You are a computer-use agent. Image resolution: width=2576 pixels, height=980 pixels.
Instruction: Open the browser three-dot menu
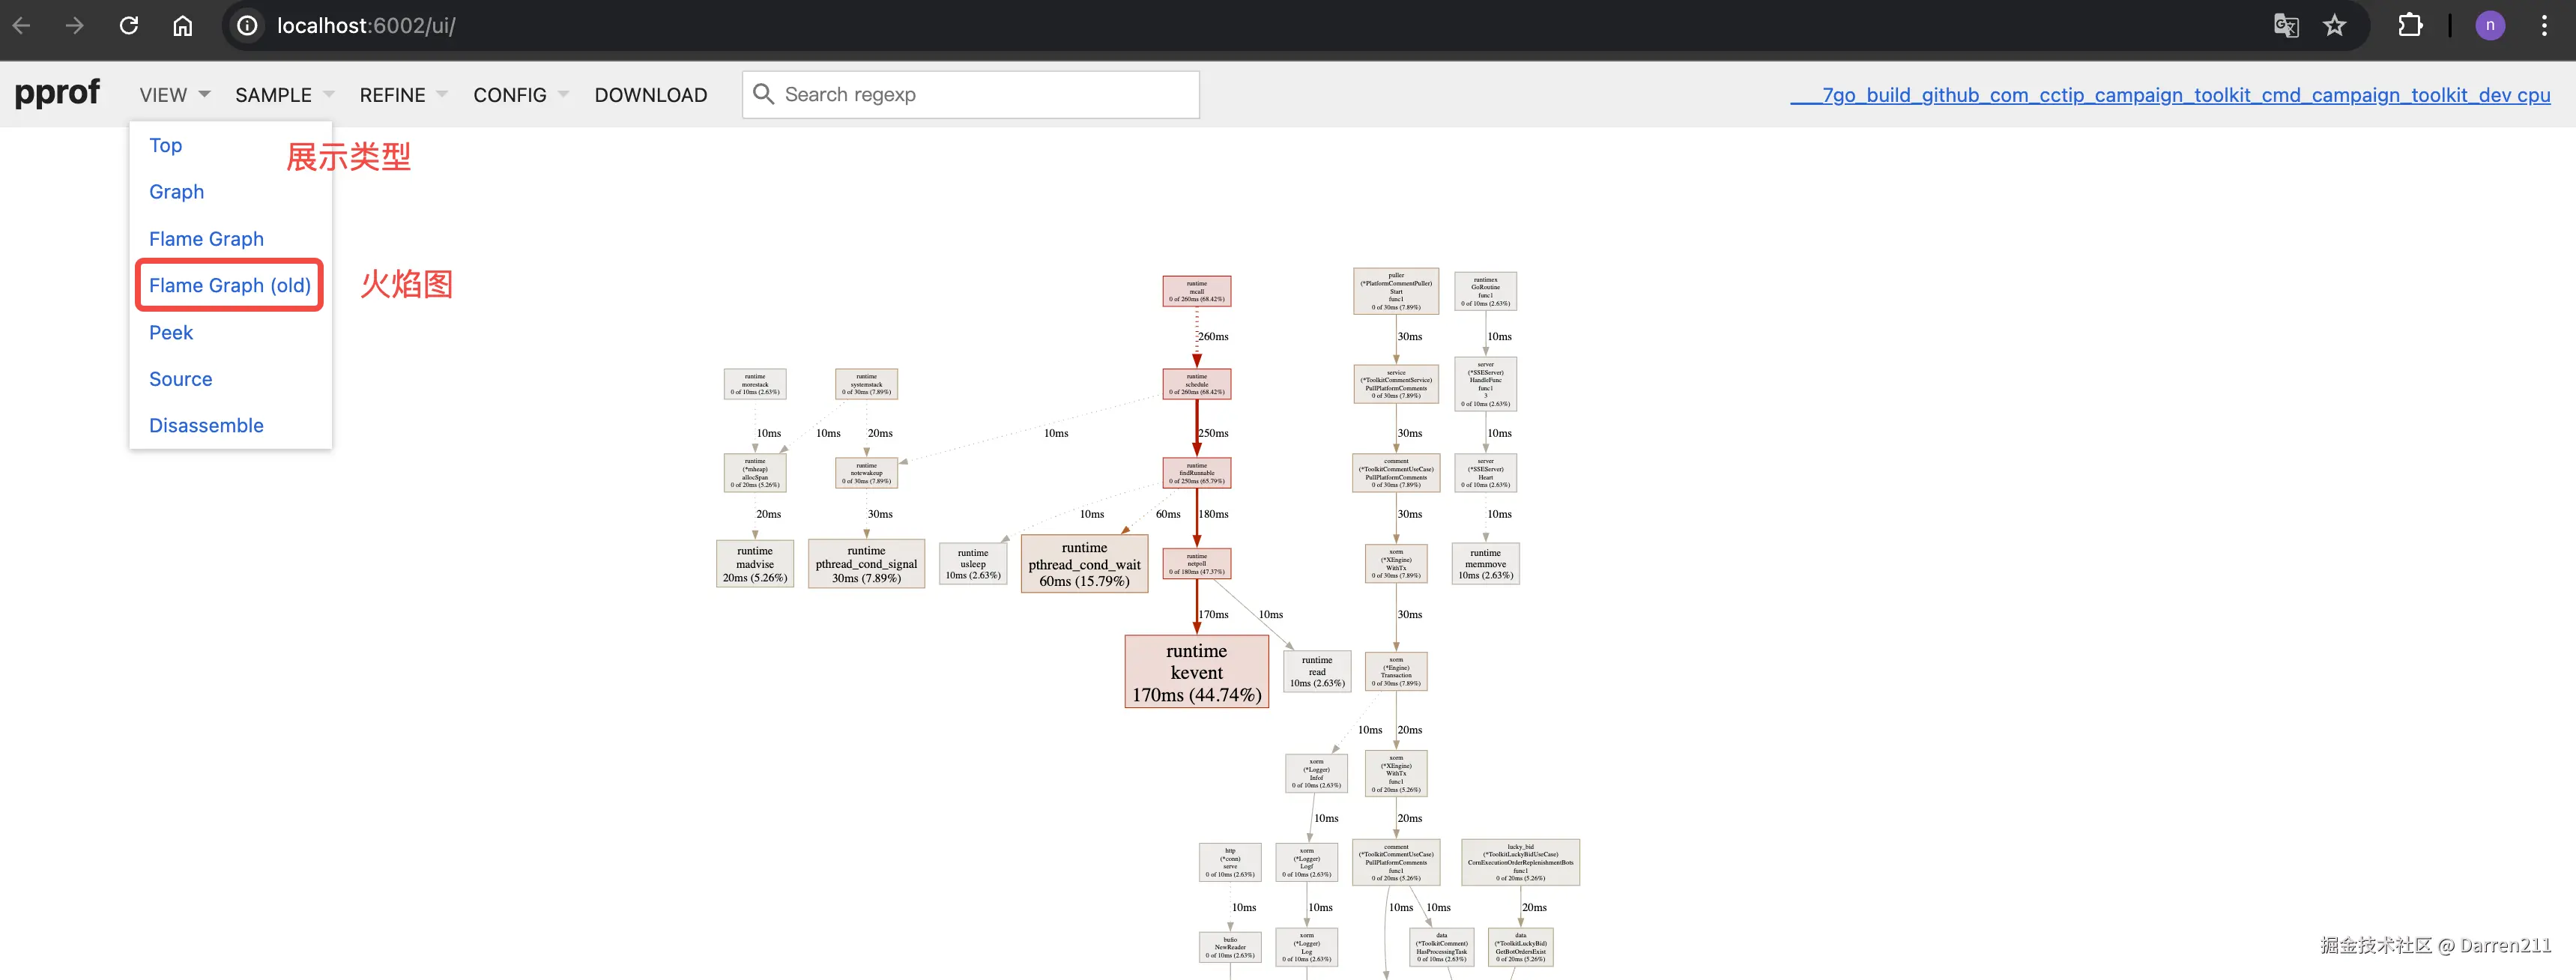(2544, 25)
